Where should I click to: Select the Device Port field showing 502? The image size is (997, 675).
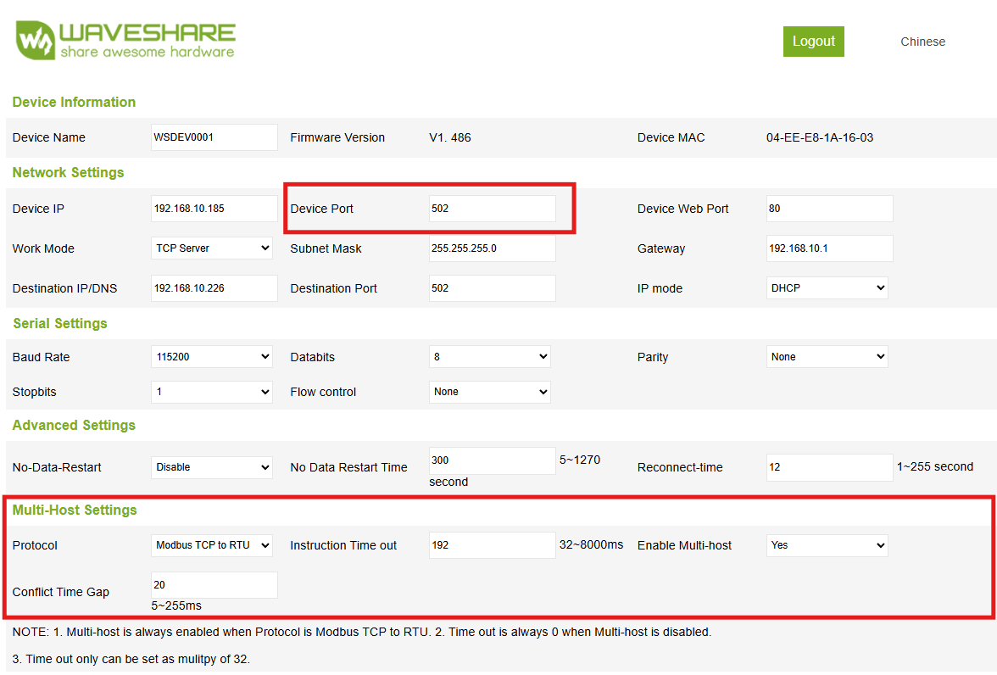pyautogui.click(x=492, y=208)
